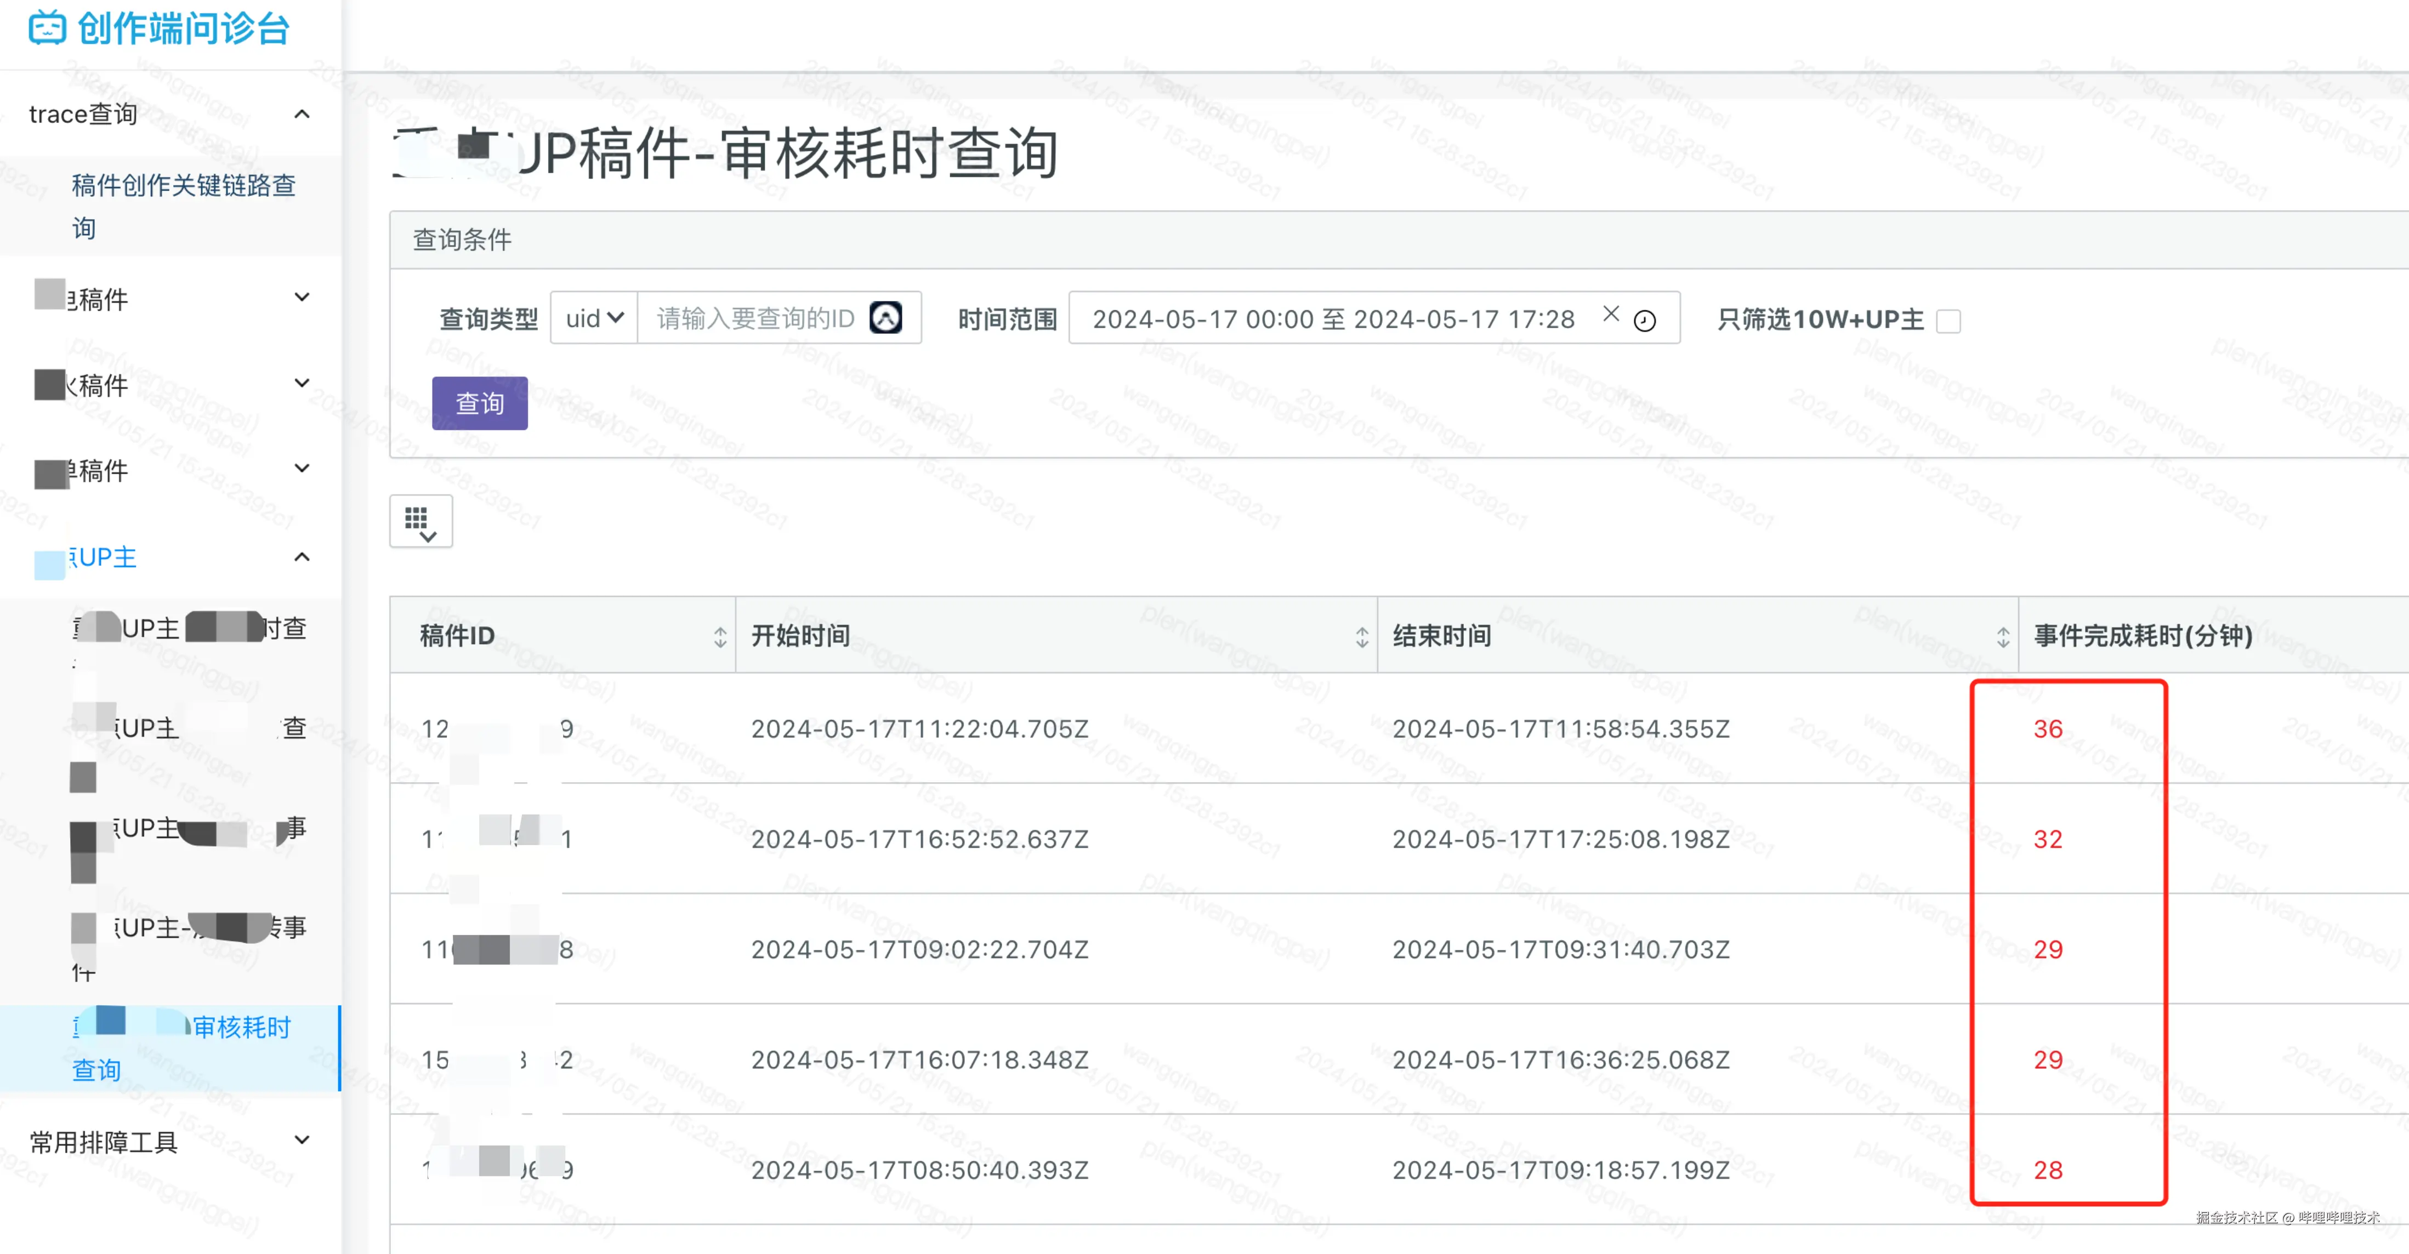Clear the time range with X icon
Image resolution: width=2409 pixels, height=1254 pixels.
click(x=1610, y=314)
